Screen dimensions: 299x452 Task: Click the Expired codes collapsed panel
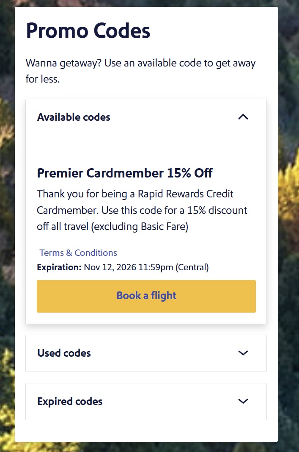[146, 401]
